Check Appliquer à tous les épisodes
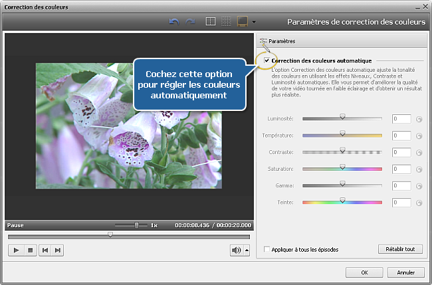432x285 pixels. click(267, 250)
